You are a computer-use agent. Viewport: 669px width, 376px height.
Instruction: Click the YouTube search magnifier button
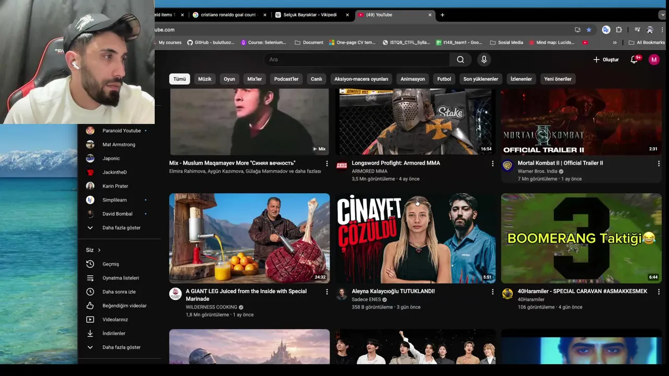tap(460, 60)
